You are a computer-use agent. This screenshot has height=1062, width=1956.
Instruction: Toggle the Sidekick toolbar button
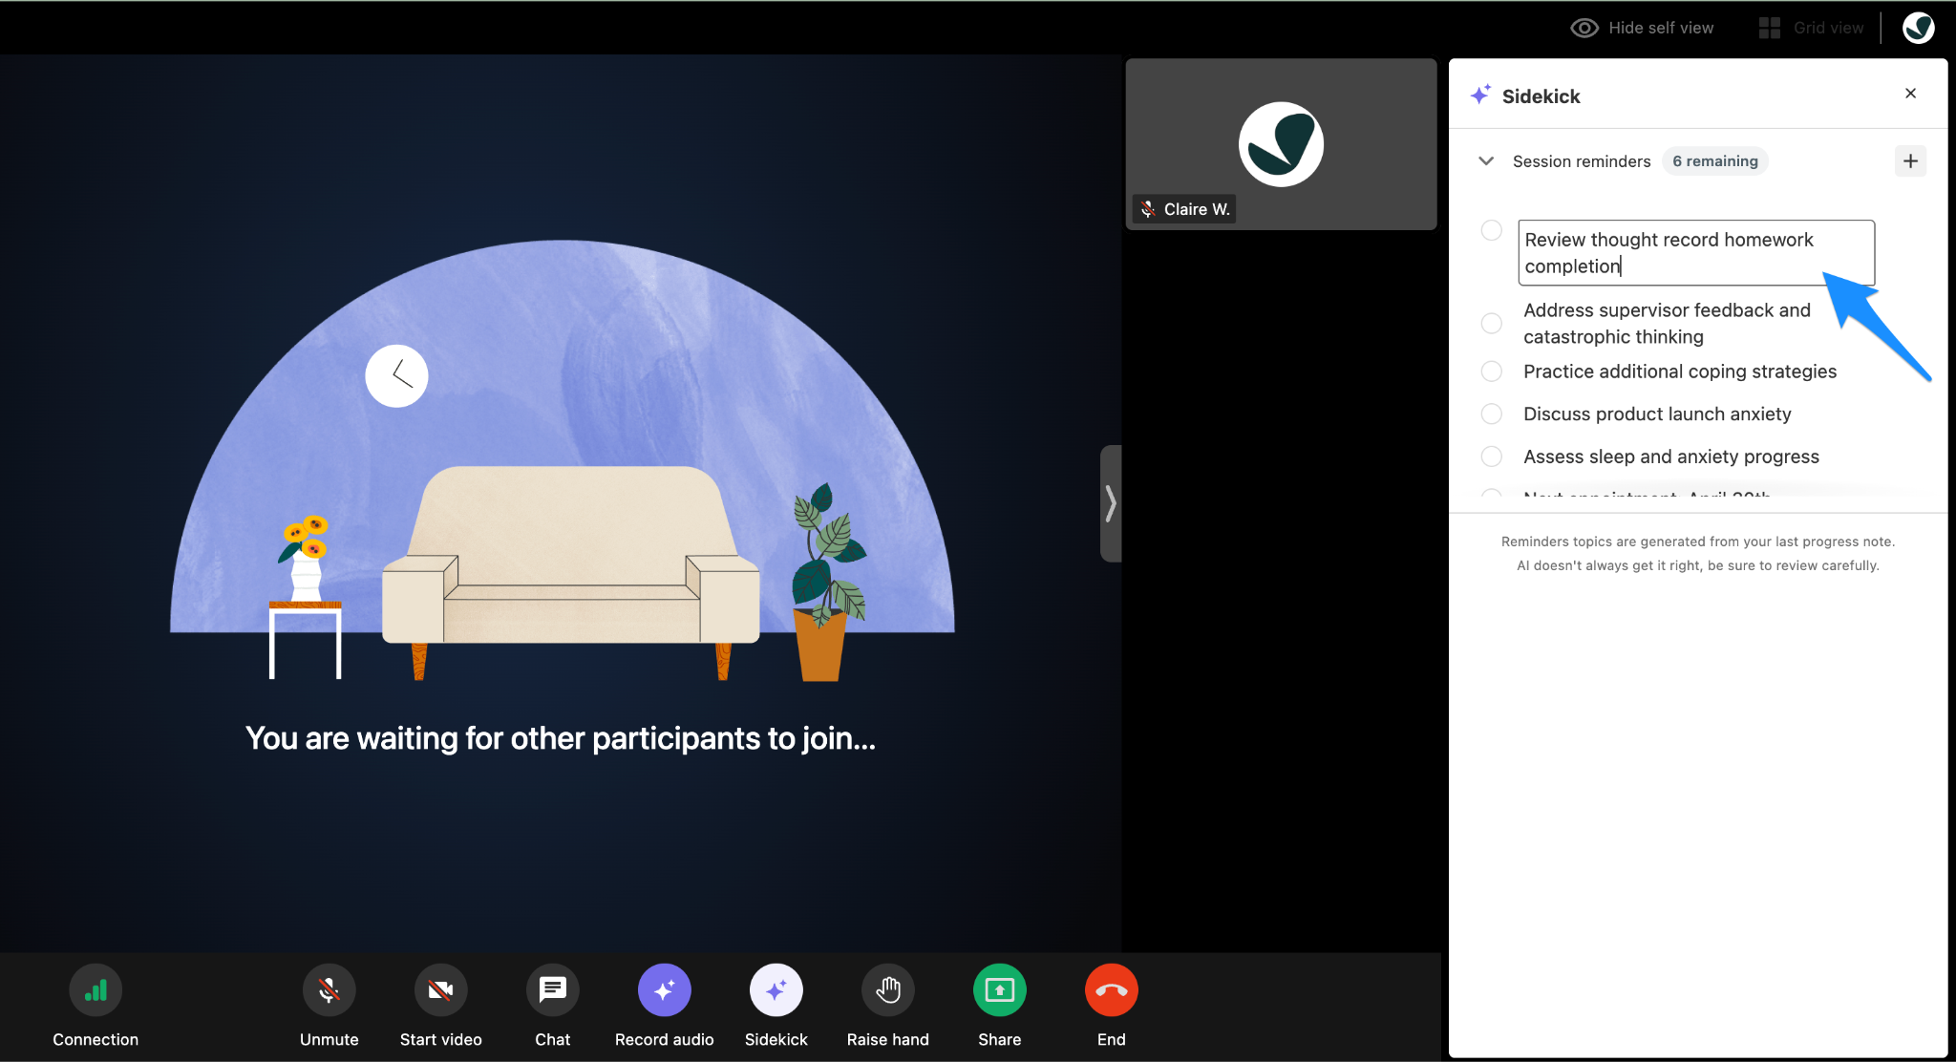coord(776,990)
